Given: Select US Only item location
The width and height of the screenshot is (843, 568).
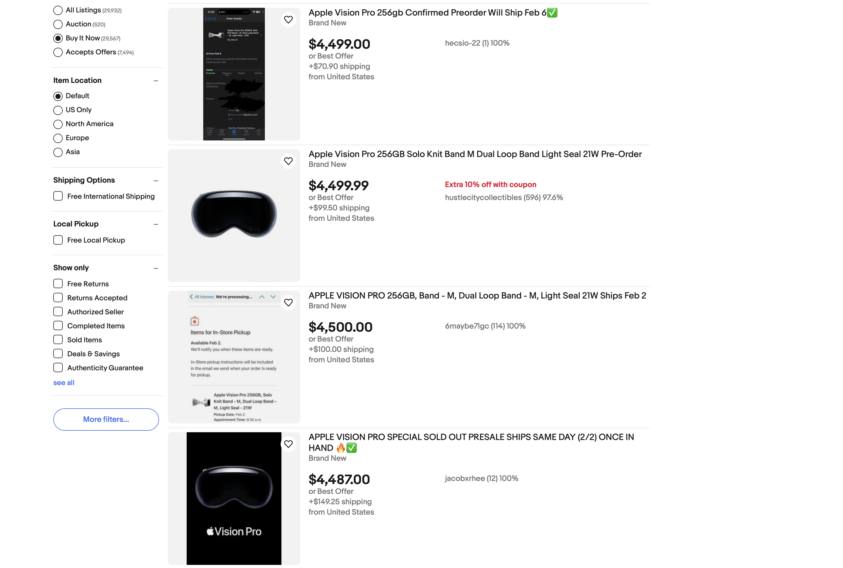Looking at the screenshot, I should click(x=57, y=110).
